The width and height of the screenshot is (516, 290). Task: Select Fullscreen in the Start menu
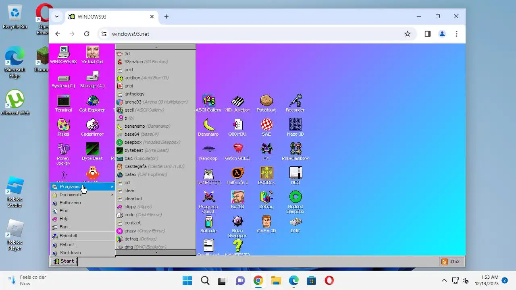pyautogui.click(x=83, y=203)
